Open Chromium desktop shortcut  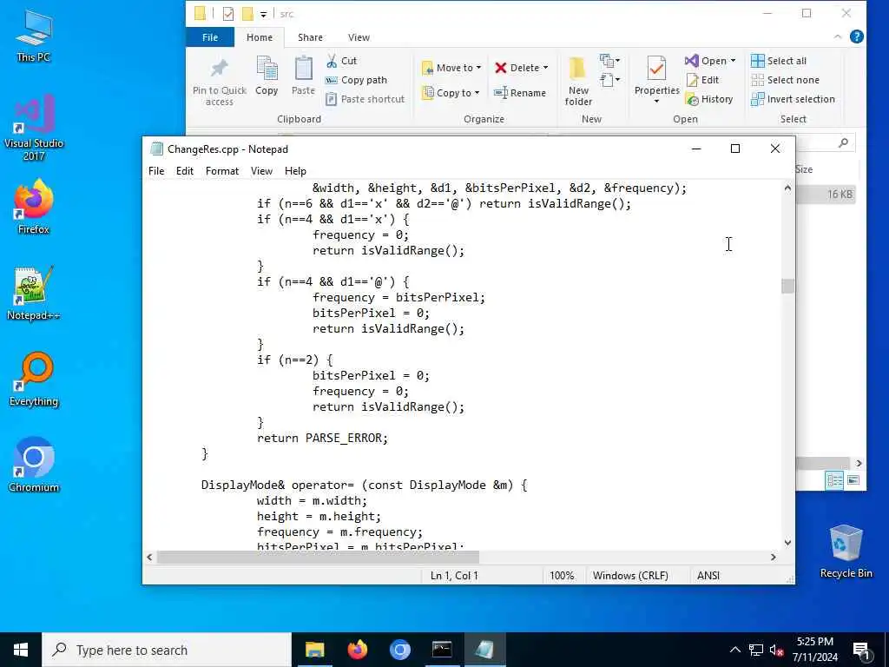[x=34, y=466]
